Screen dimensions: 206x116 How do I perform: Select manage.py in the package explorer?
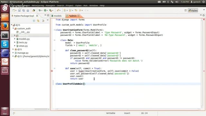(x=23, y=53)
